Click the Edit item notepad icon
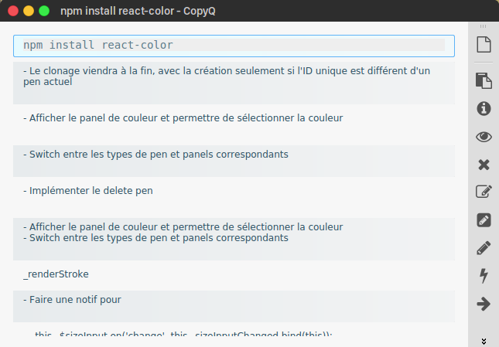499x347 pixels. (x=484, y=192)
